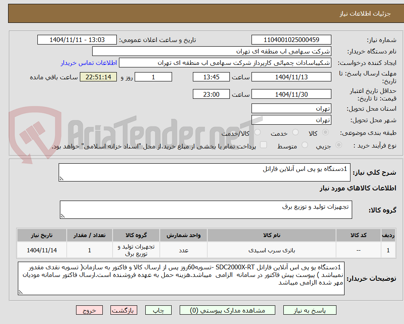Click the 'بازگشت' back button

point(124,310)
